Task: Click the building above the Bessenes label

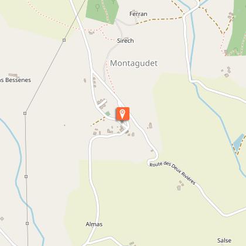Action: click(x=13, y=75)
